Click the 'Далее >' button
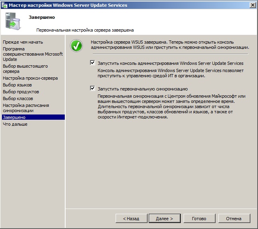The height and width of the screenshot is (229, 258). pos(164,219)
